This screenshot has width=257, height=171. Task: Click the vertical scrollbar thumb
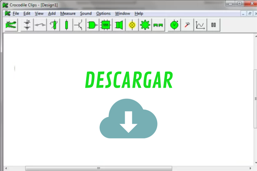[255, 99]
